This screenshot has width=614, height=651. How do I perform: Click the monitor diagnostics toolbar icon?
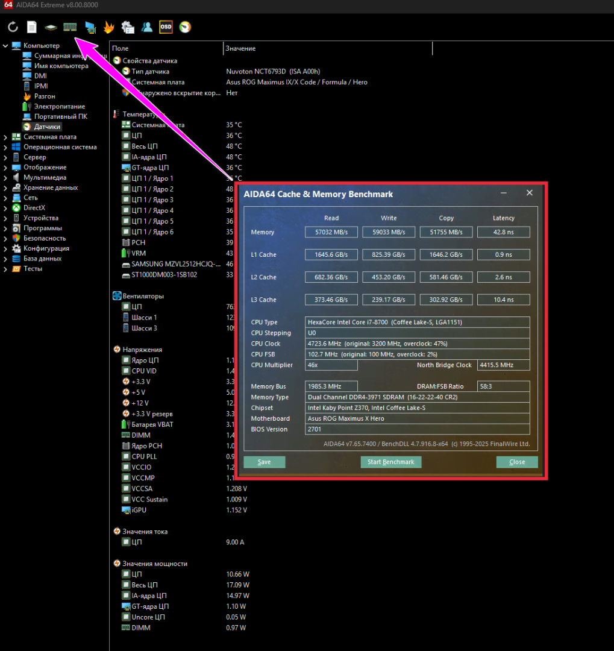90,27
